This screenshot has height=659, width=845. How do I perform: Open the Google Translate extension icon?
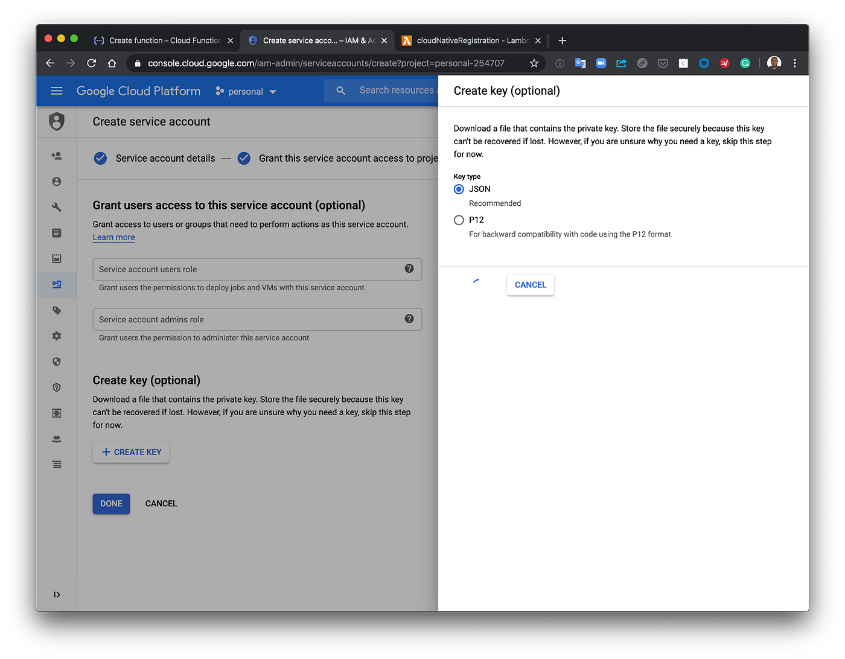(580, 63)
